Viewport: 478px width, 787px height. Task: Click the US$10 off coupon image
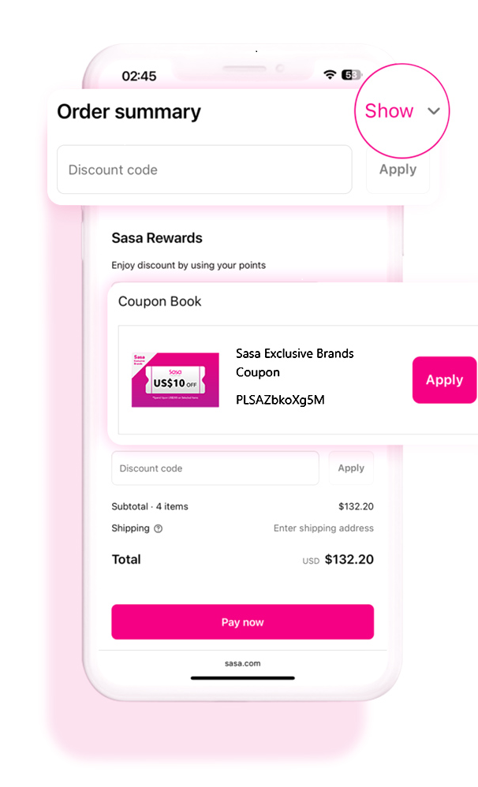(x=175, y=379)
